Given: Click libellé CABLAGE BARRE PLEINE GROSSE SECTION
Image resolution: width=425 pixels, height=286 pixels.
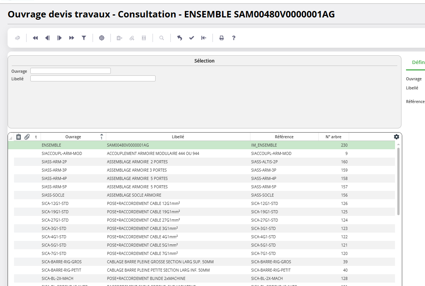Looking at the screenshot, I should coord(160,262).
